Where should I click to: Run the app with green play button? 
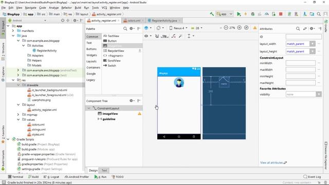click(239, 14)
